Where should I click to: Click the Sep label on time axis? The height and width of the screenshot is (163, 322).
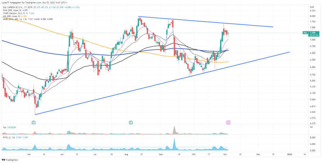point(161,155)
